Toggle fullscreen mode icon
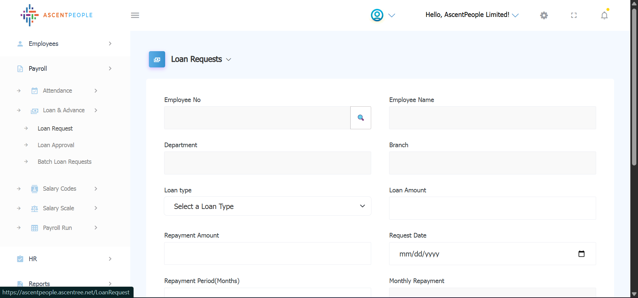Image resolution: width=638 pixels, height=298 pixels. (x=574, y=15)
